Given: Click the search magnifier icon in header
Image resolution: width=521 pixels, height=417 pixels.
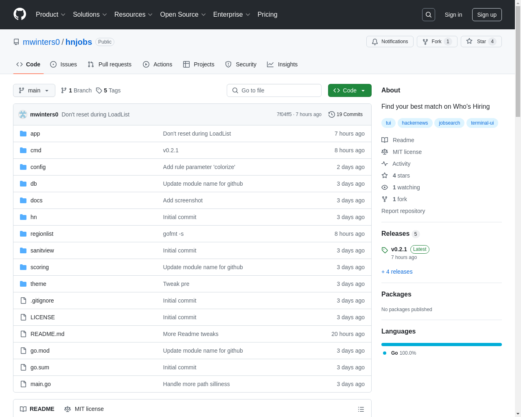Looking at the screenshot, I should click(429, 15).
